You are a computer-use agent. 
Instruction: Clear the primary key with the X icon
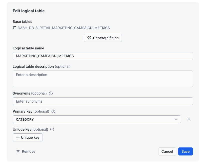pos(189,119)
